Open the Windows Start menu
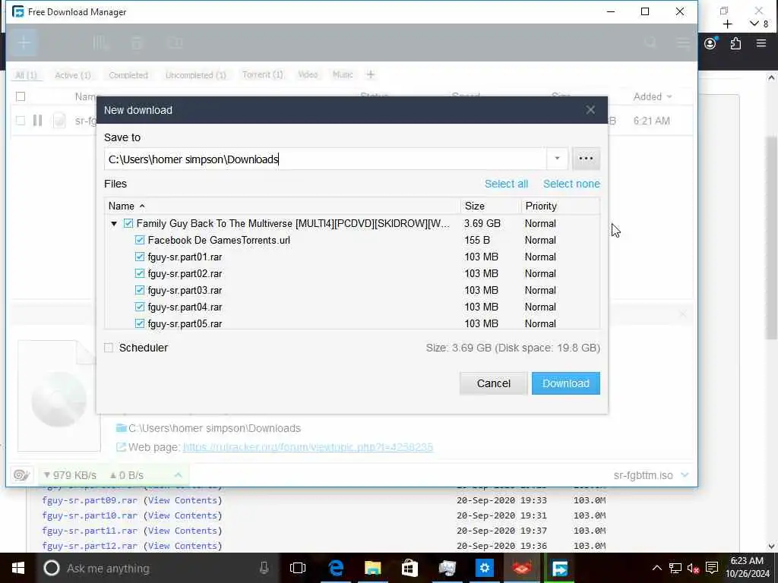The image size is (778, 583). [18, 568]
